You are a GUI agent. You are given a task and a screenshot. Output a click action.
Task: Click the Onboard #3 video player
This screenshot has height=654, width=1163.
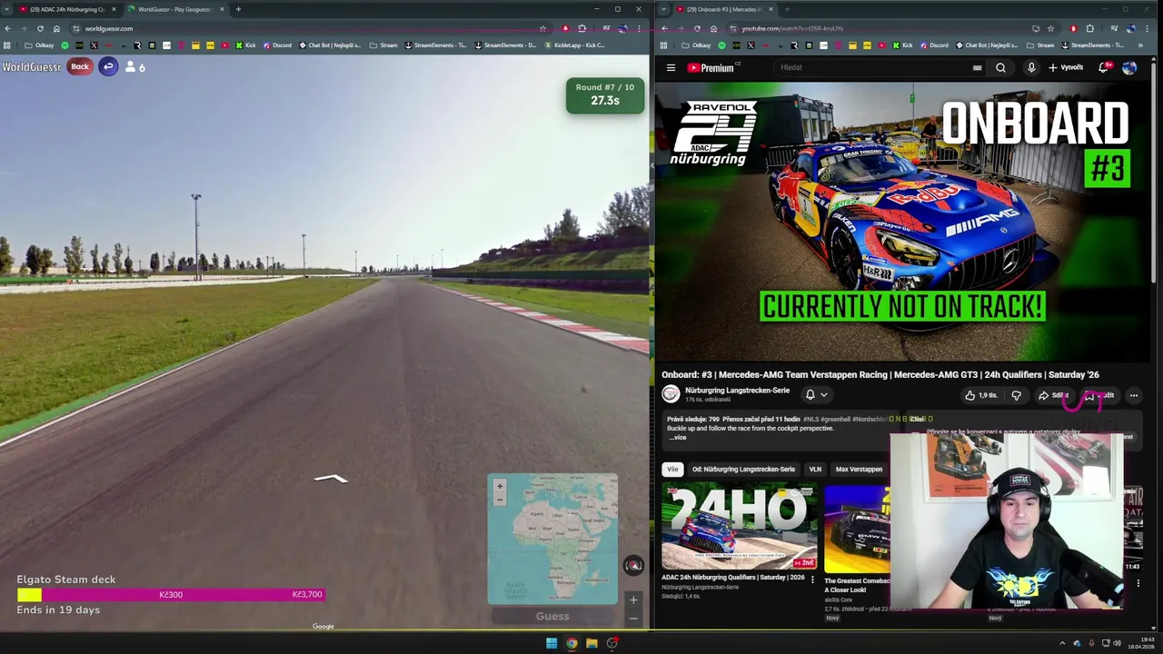tap(902, 223)
